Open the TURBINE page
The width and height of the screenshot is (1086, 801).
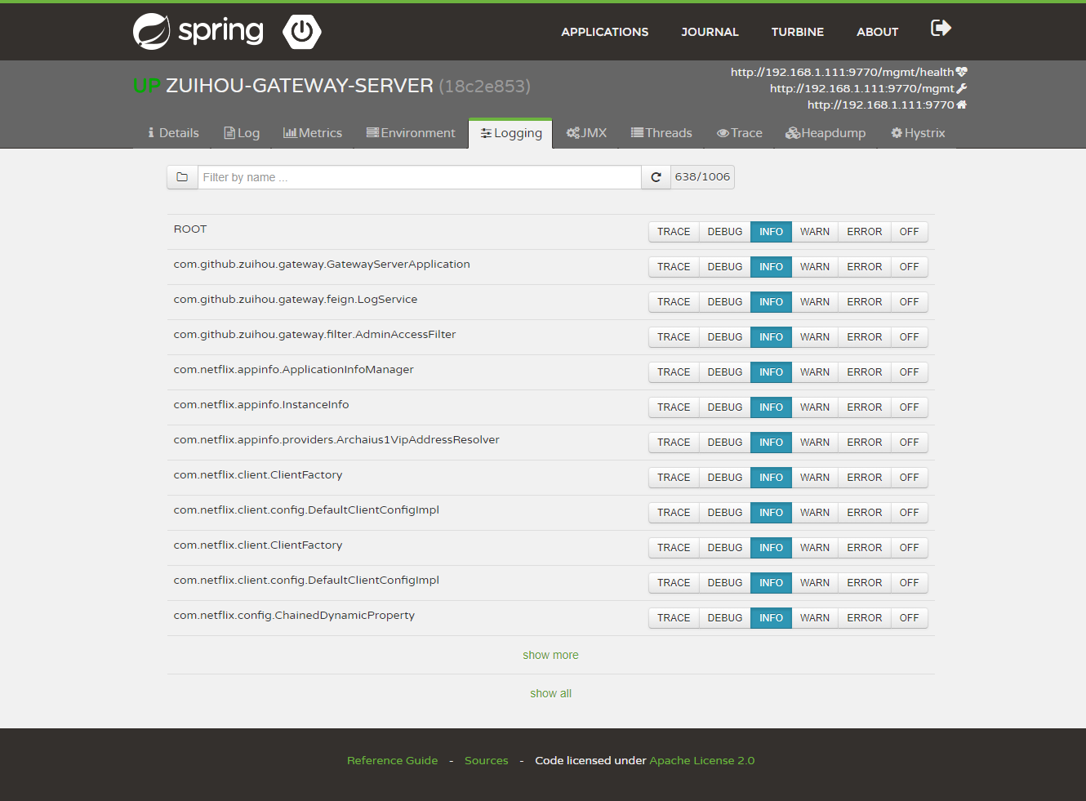click(x=798, y=32)
